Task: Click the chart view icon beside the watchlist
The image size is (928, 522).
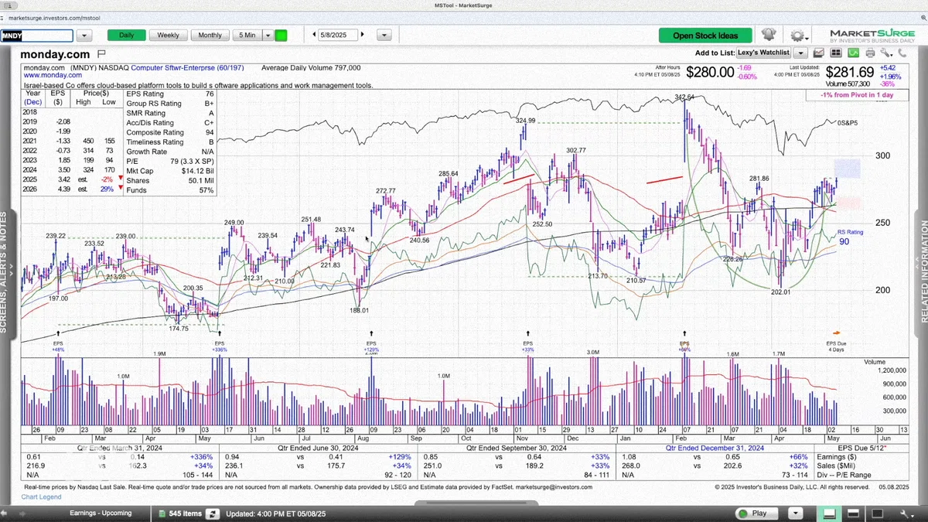Action: click(819, 53)
